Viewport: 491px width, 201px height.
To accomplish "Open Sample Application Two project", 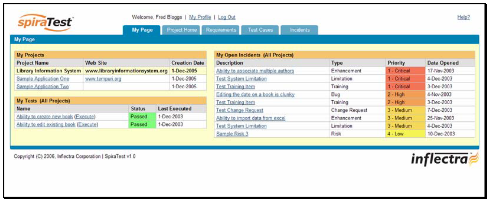I will [x=43, y=87].
